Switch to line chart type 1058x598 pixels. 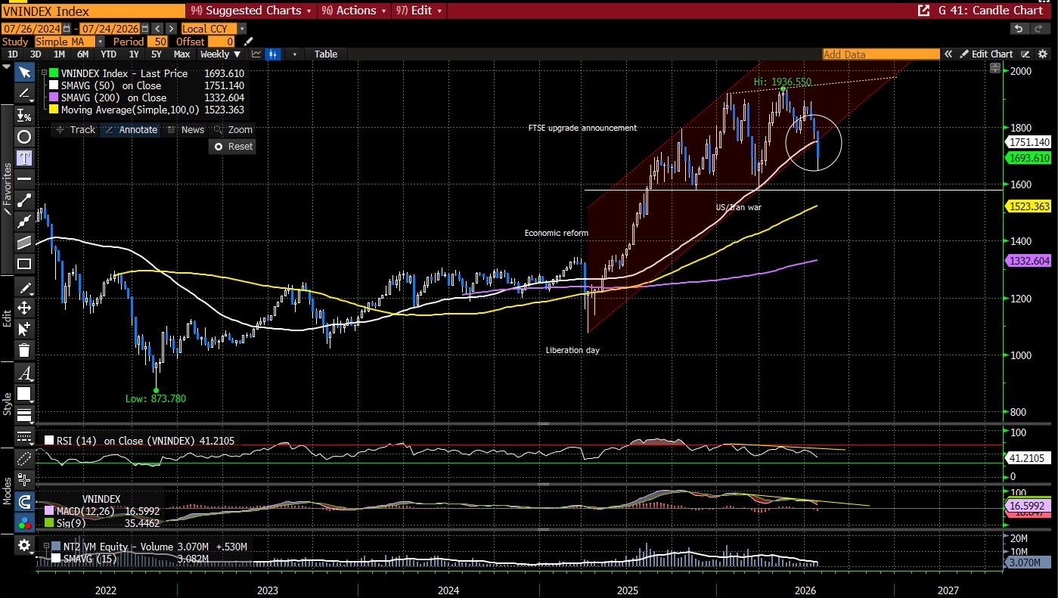[x=256, y=54]
